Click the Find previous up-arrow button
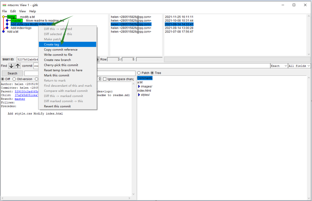Image resolution: width=312 pixels, height=201 pixels. click(x=18, y=66)
